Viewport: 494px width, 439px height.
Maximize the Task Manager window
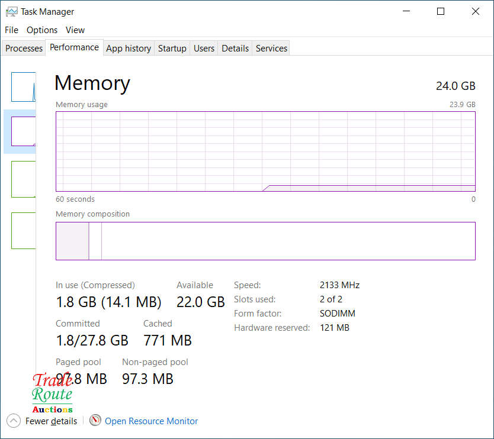coord(441,11)
